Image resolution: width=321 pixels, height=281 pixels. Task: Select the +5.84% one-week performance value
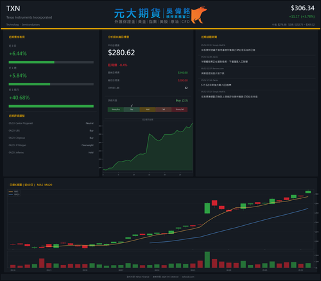coord(18,76)
